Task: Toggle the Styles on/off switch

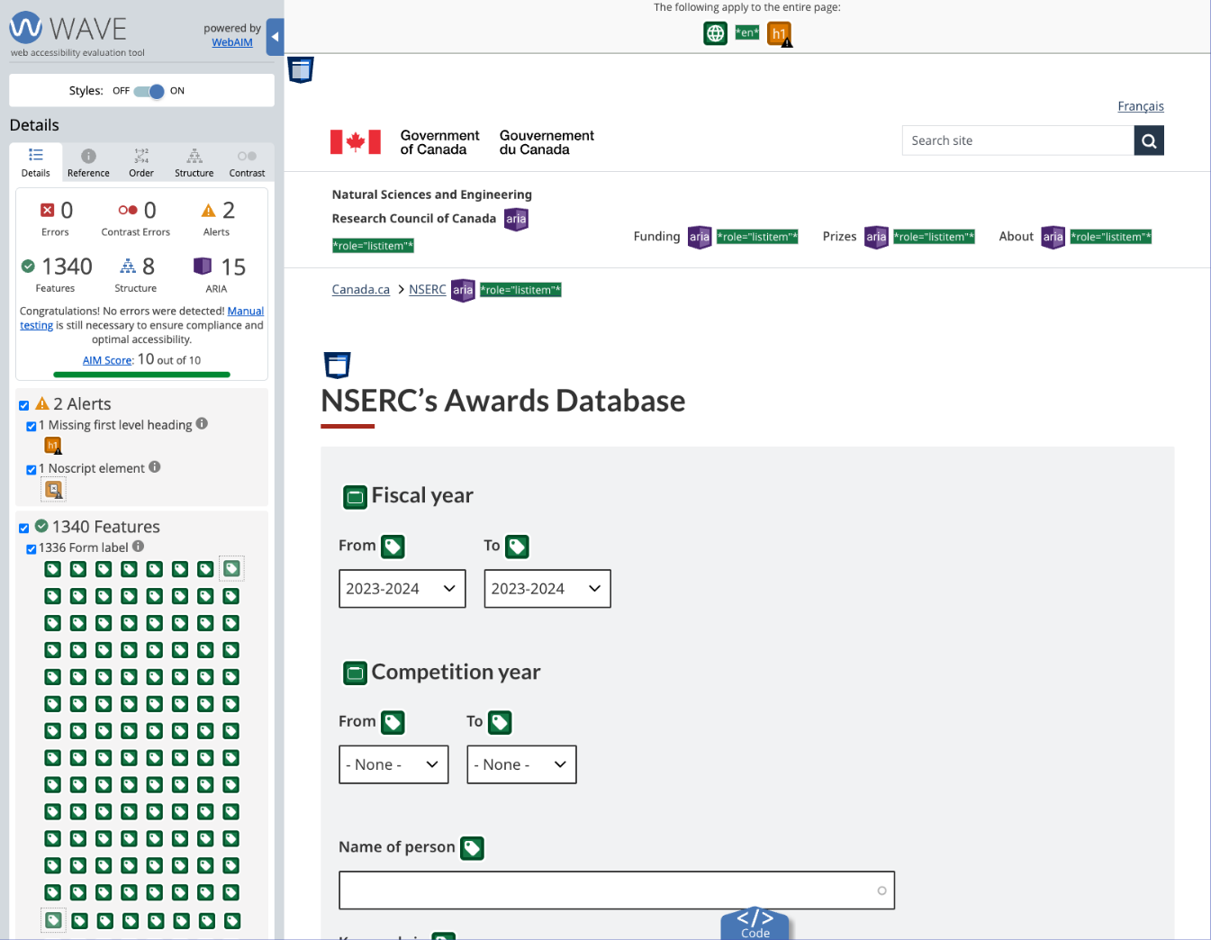Action: tap(149, 91)
